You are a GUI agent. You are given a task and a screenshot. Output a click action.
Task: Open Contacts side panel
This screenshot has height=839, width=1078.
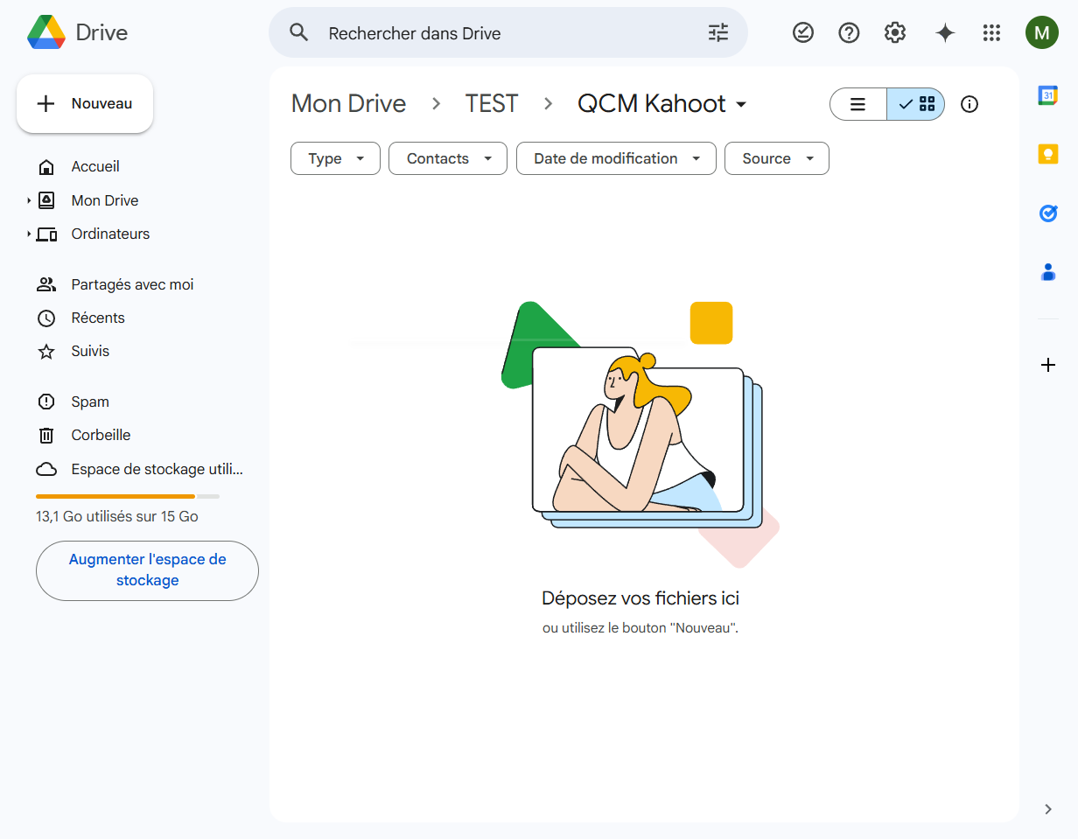[x=1048, y=272]
